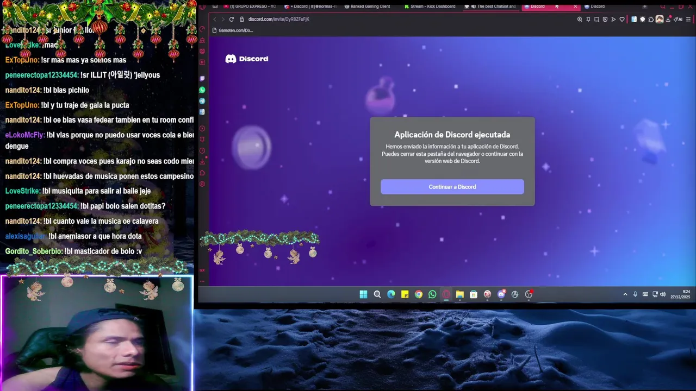Reload the Discord invite page

[231, 19]
